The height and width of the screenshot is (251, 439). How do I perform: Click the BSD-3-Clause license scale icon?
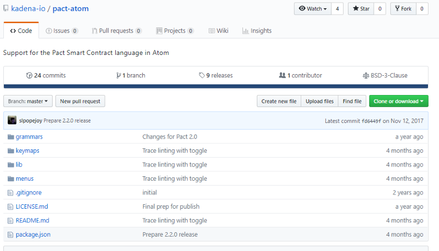coord(366,76)
